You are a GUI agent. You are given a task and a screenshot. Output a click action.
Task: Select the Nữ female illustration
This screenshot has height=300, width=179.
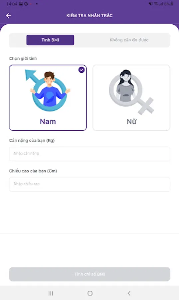point(131,92)
